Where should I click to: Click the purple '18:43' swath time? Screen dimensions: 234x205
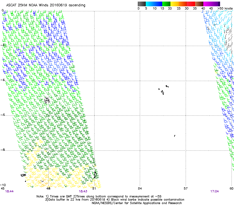coord(83,191)
